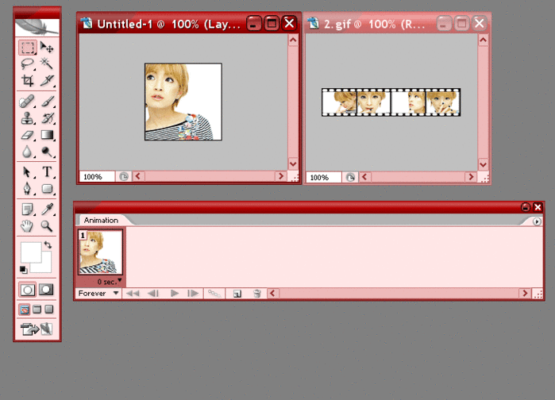
Task: Switch to the Animation tab
Action: point(101,221)
